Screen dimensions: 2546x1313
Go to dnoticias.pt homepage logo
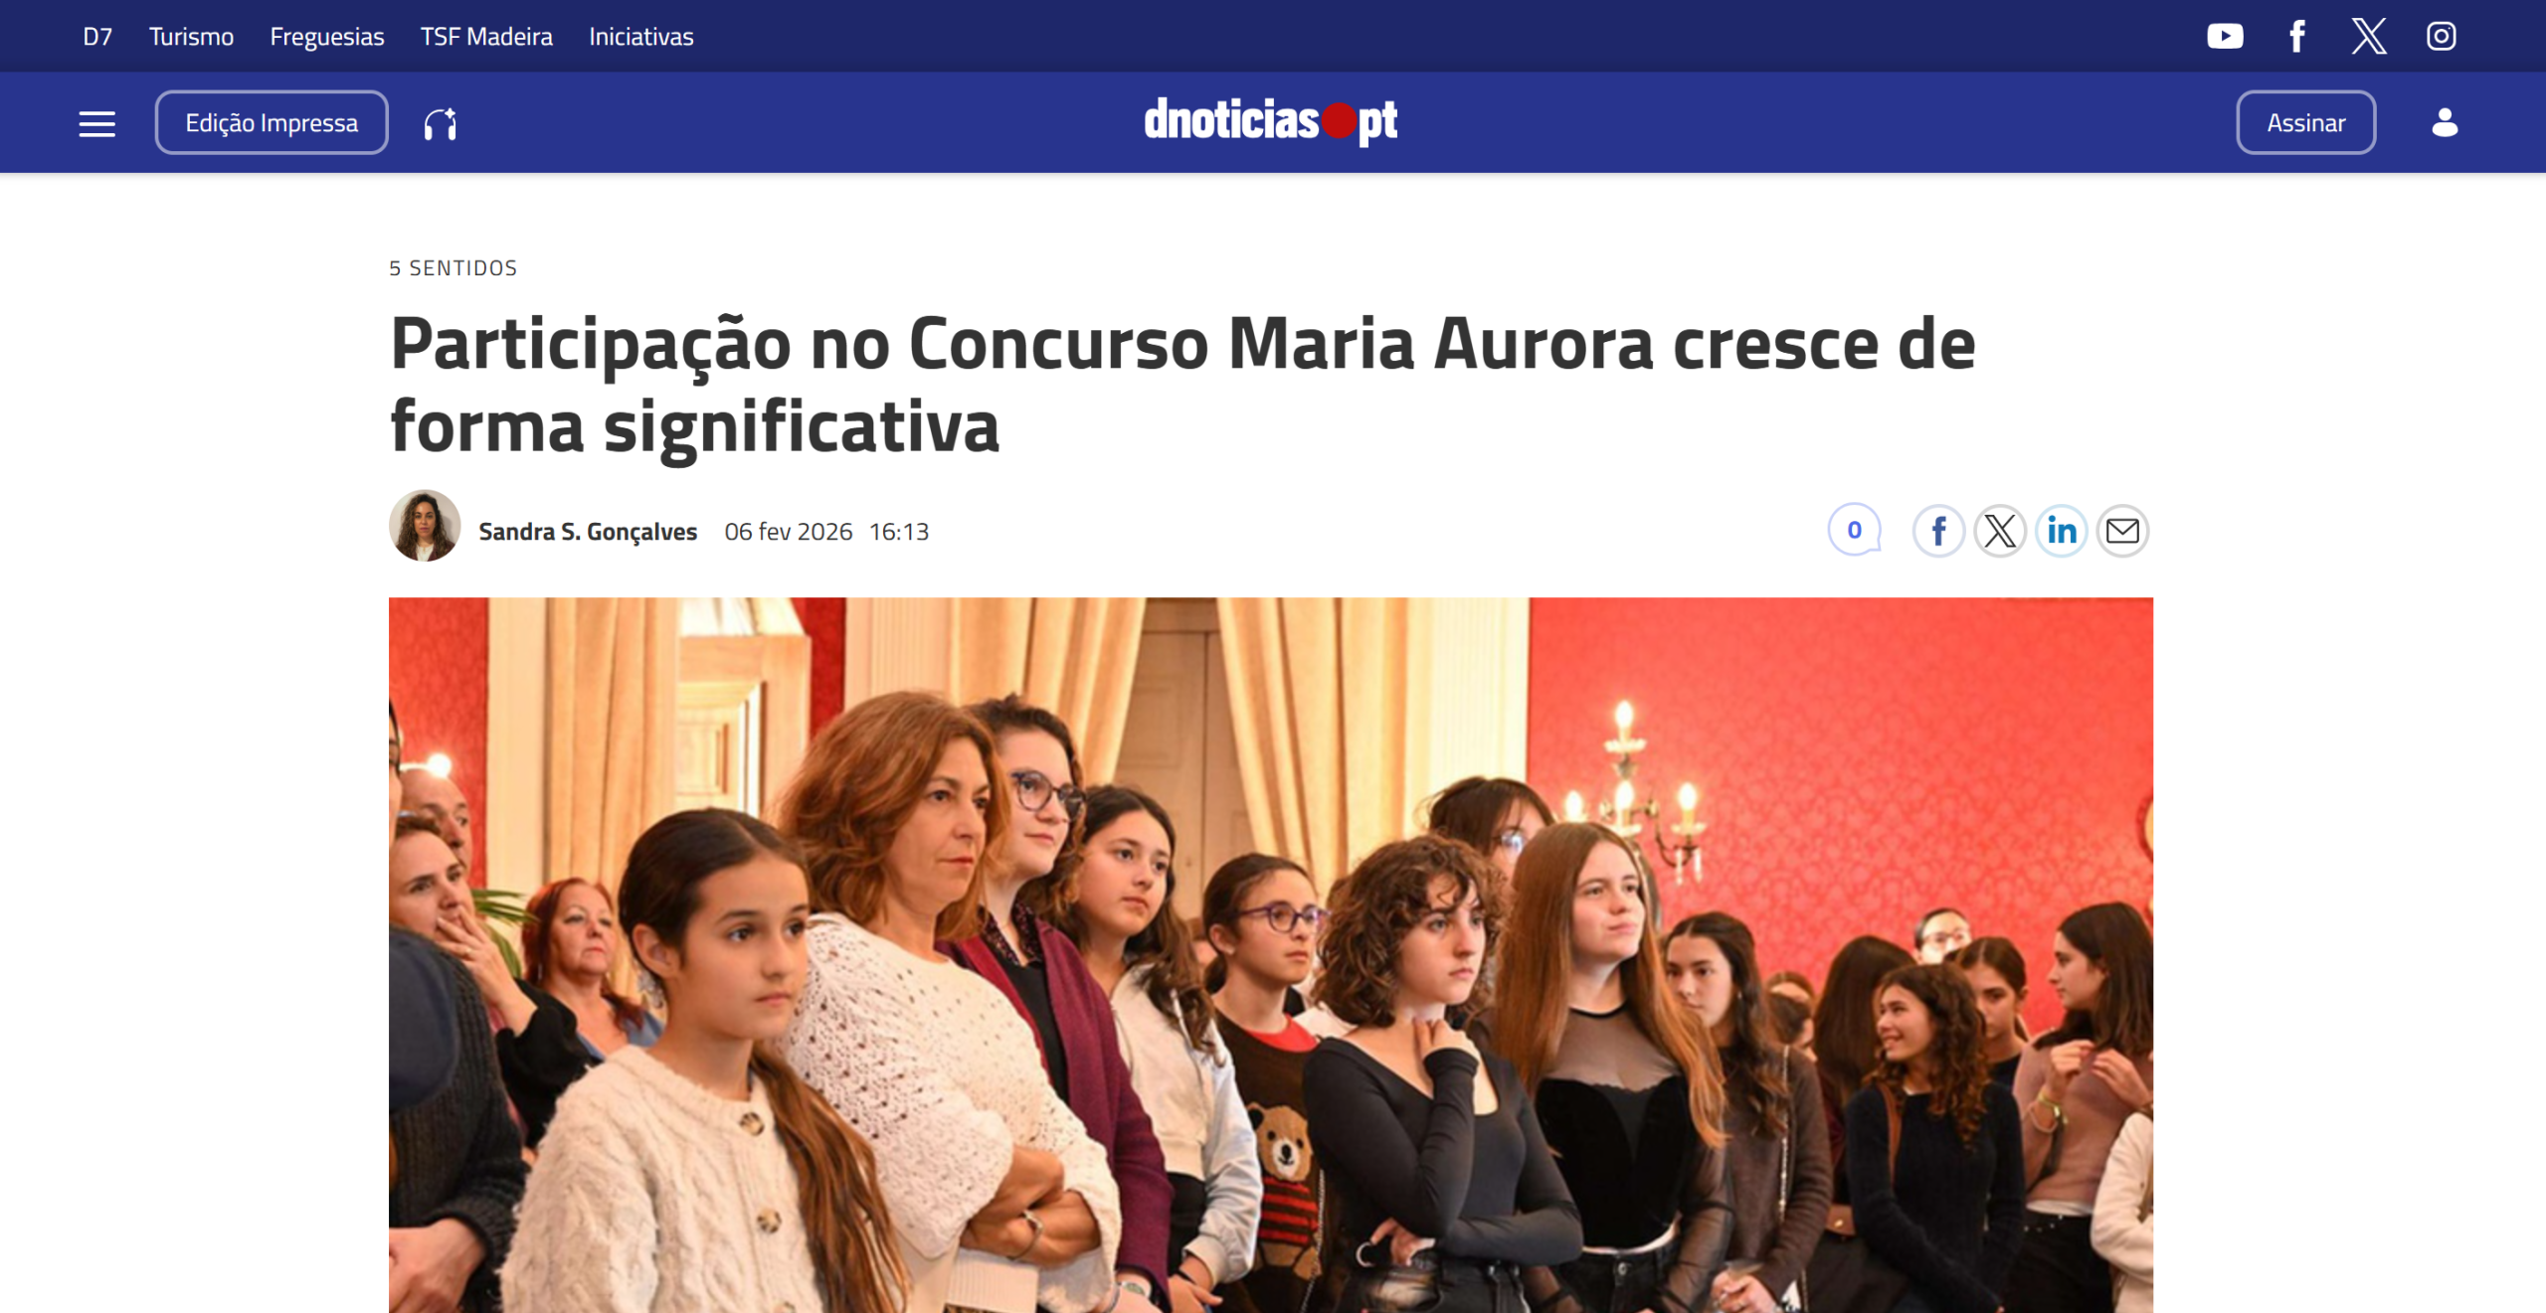(1271, 121)
